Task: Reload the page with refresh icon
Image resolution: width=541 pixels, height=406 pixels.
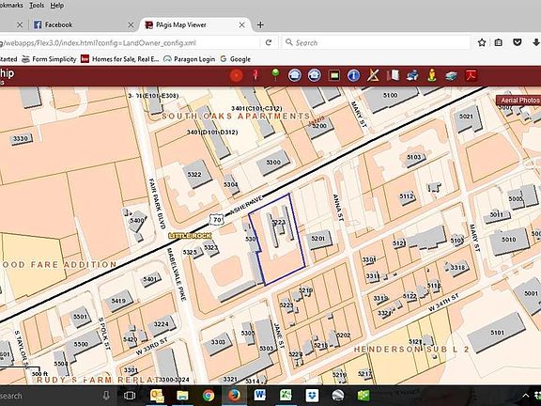Action: (x=269, y=42)
